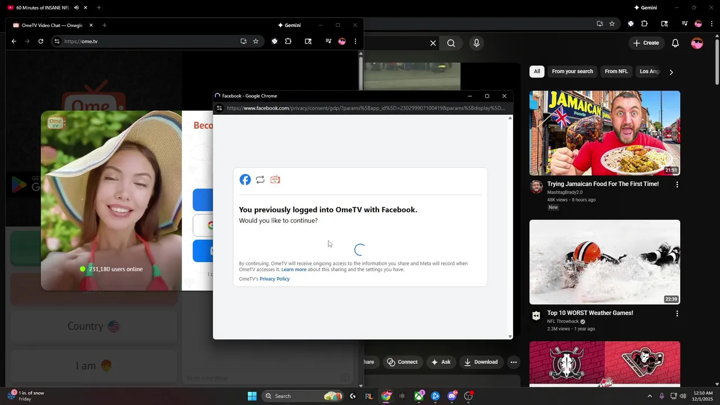Clear the YouTube search box with the X
720x405 pixels.
[x=433, y=43]
